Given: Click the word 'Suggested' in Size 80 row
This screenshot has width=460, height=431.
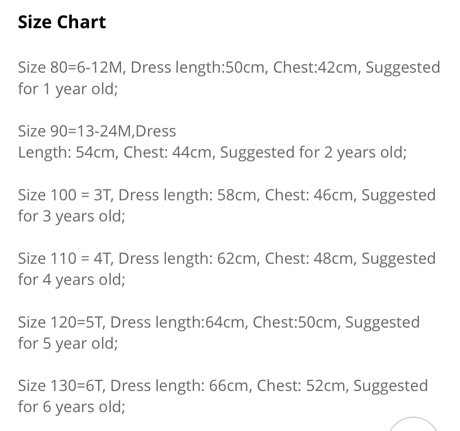Looking at the screenshot, I should 403,68.
